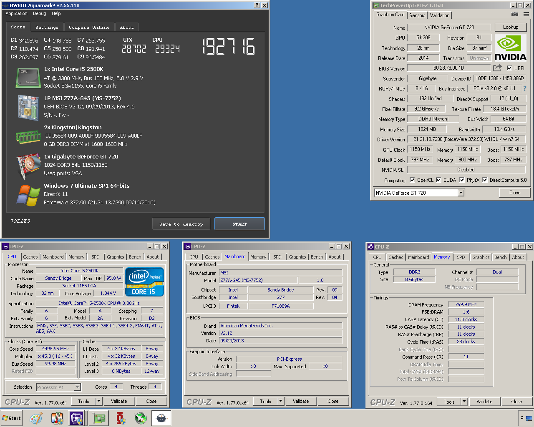Click the Windows logo icon in Aquamark
The height and width of the screenshot is (427, 534).
pos(28,195)
